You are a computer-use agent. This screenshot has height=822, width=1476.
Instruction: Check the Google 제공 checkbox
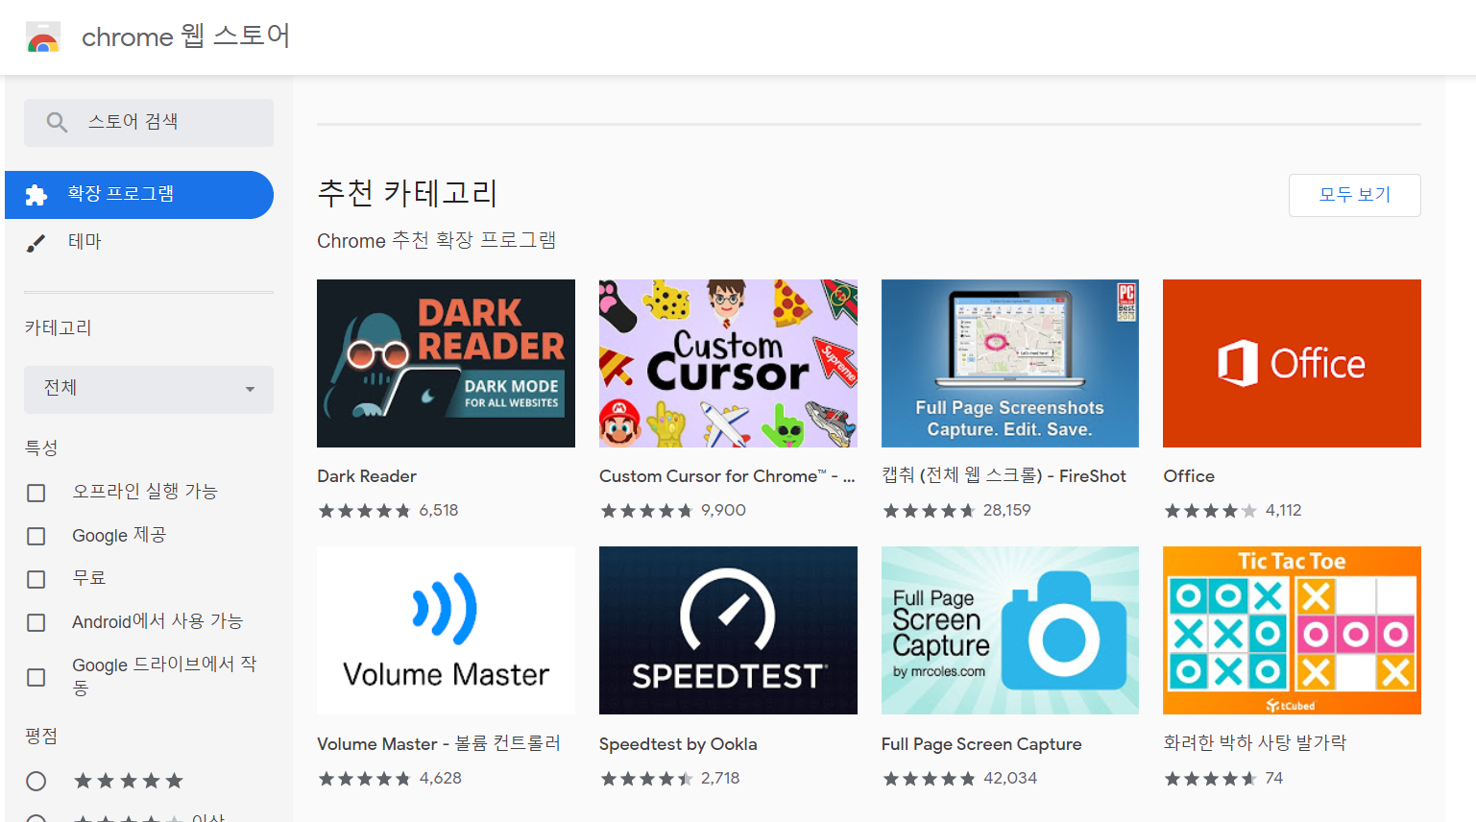(x=36, y=536)
